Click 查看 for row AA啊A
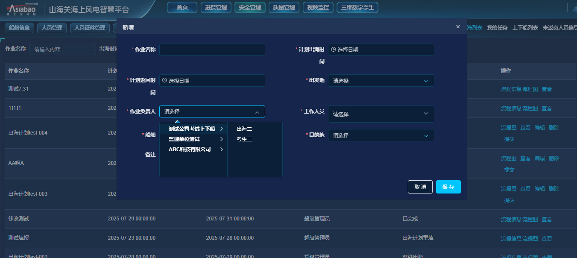Screen dimensions: 577x258 click(x=525, y=158)
